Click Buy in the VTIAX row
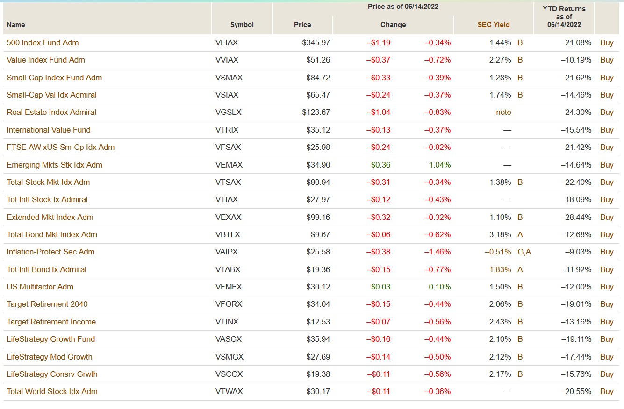The image size is (624, 409). pyautogui.click(x=607, y=199)
